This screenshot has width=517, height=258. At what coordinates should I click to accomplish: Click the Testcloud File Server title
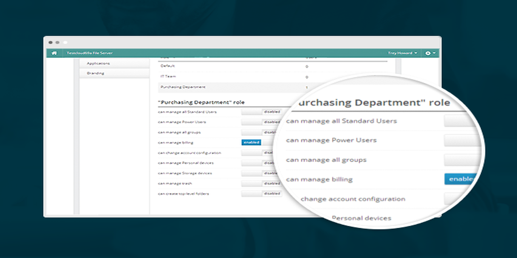click(90, 53)
